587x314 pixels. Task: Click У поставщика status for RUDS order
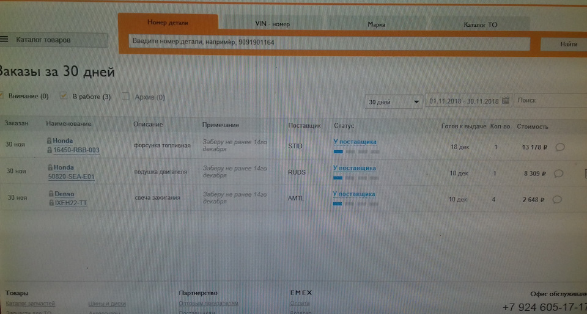354,168
